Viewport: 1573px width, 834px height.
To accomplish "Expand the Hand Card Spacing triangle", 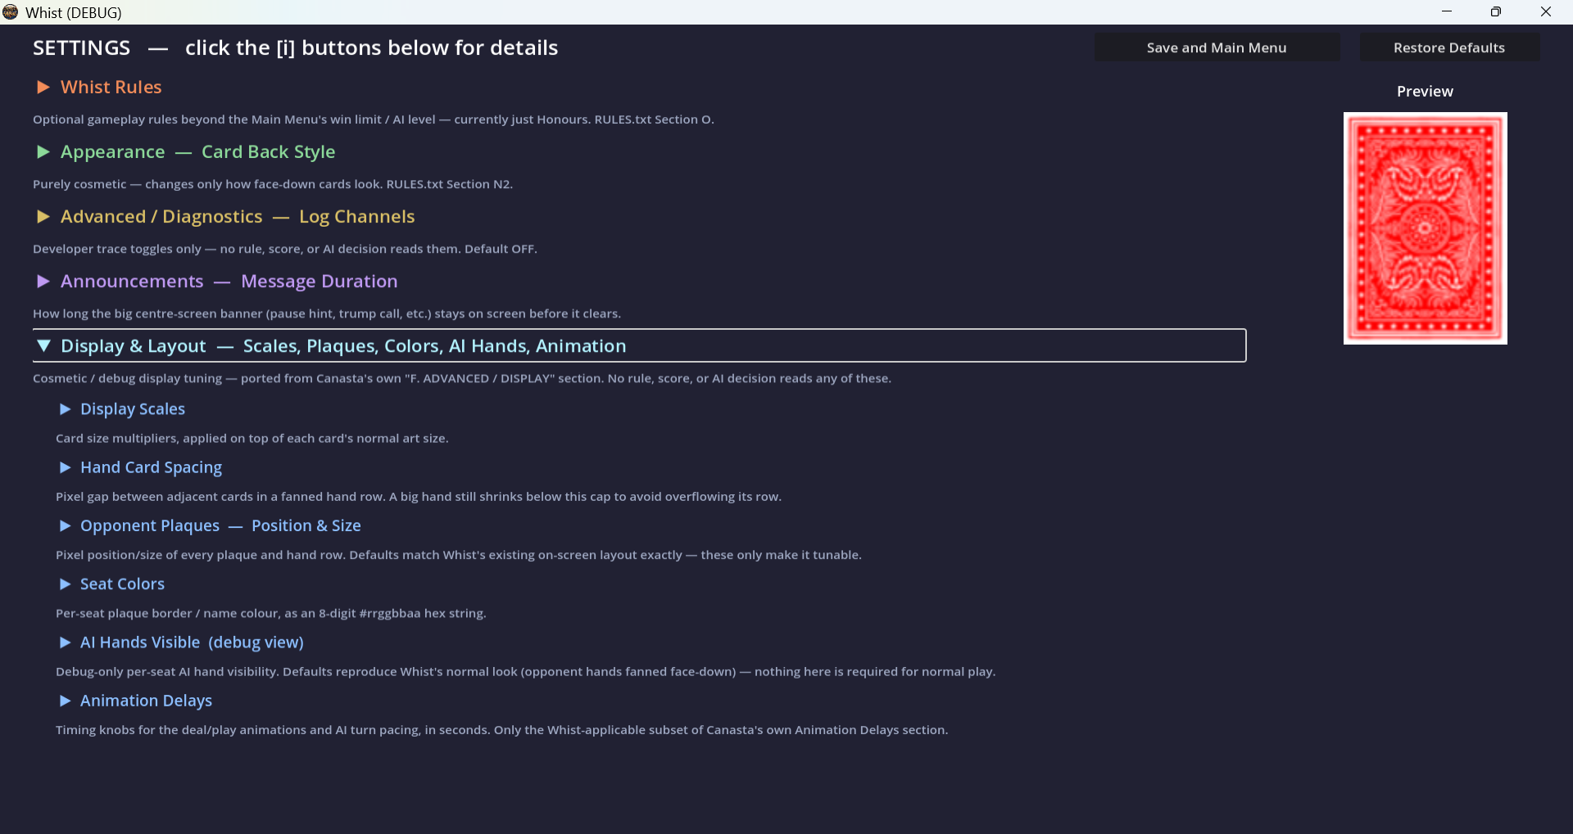I will 65,467.
